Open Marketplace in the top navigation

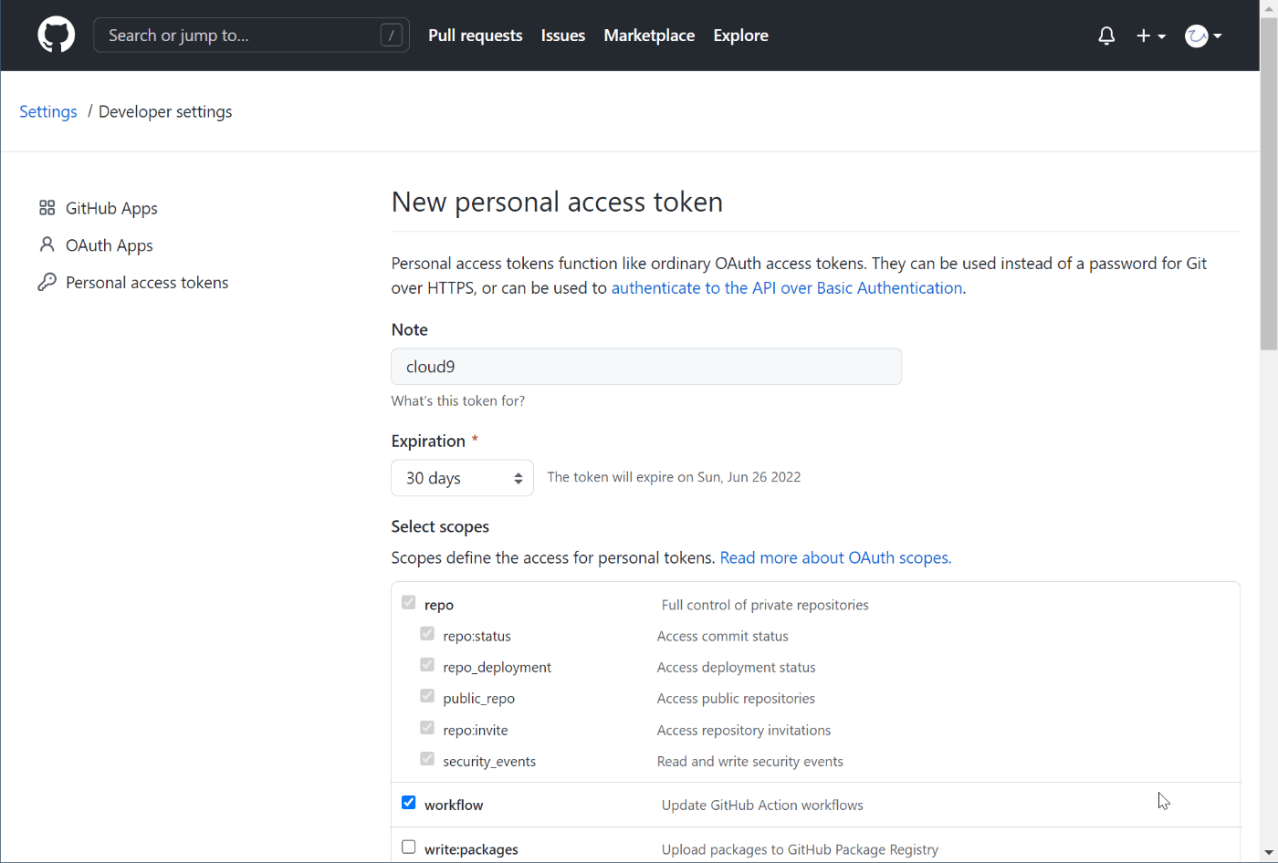pos(649,36)
